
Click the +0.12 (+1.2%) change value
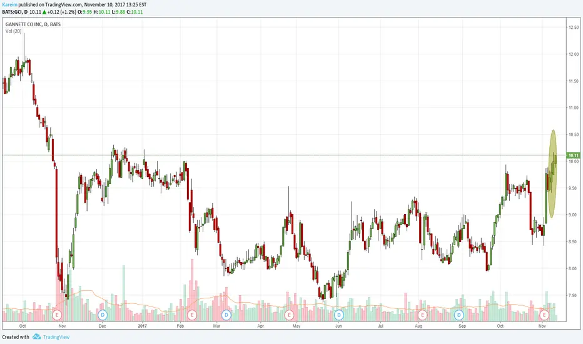coord(62,12)
